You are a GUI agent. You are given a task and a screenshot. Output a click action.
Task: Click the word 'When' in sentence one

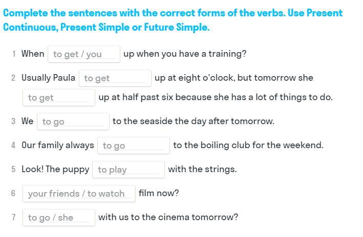click(x=33, y=54)
